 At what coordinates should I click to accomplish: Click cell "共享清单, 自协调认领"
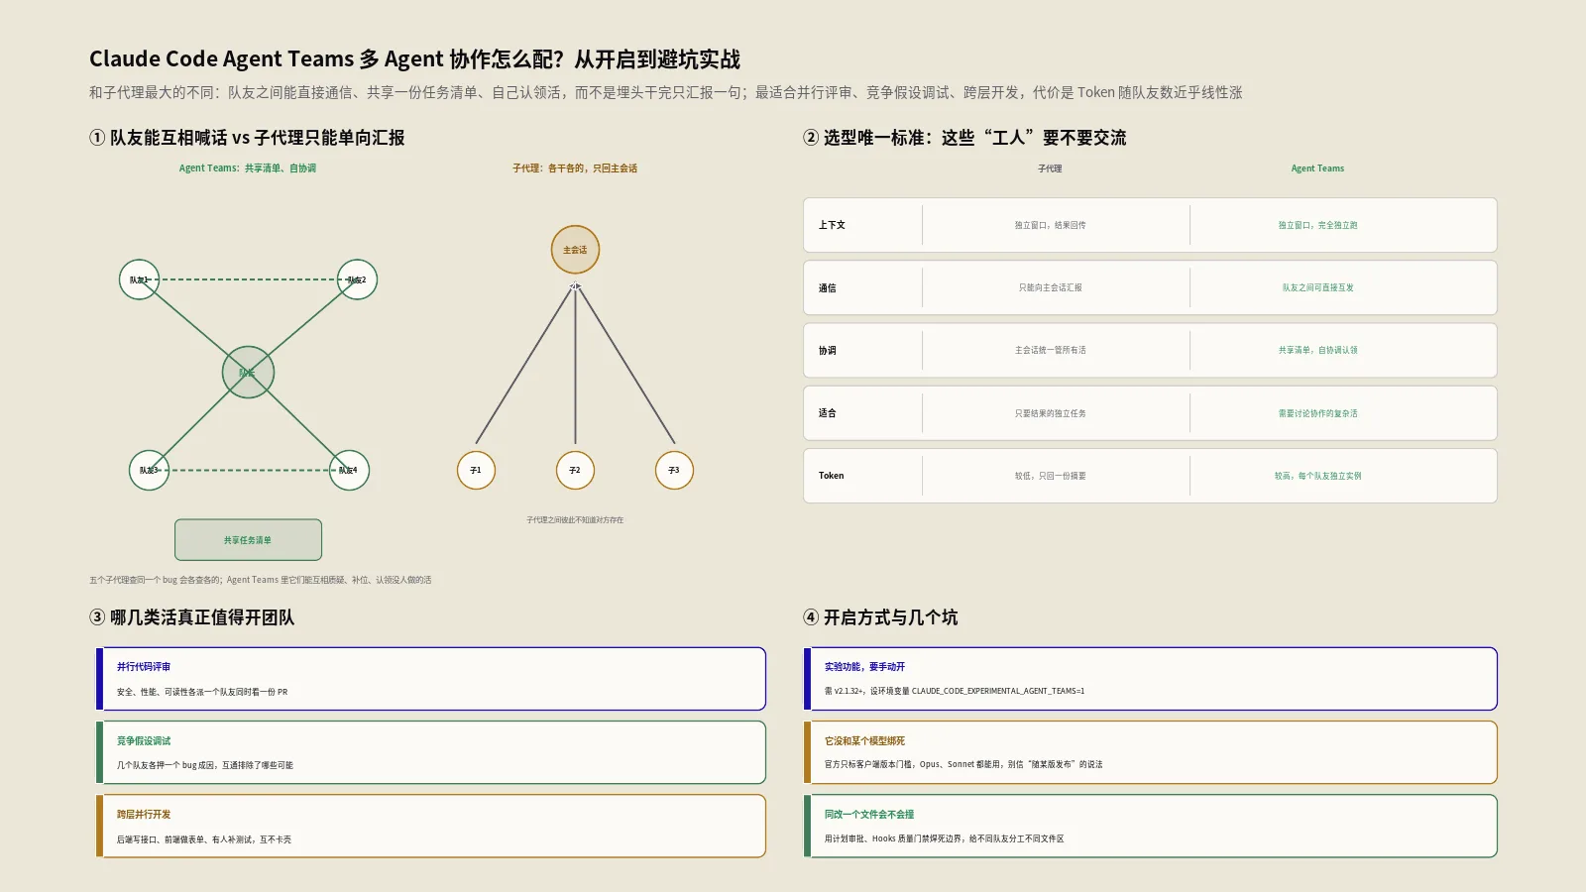[1317, 350]
